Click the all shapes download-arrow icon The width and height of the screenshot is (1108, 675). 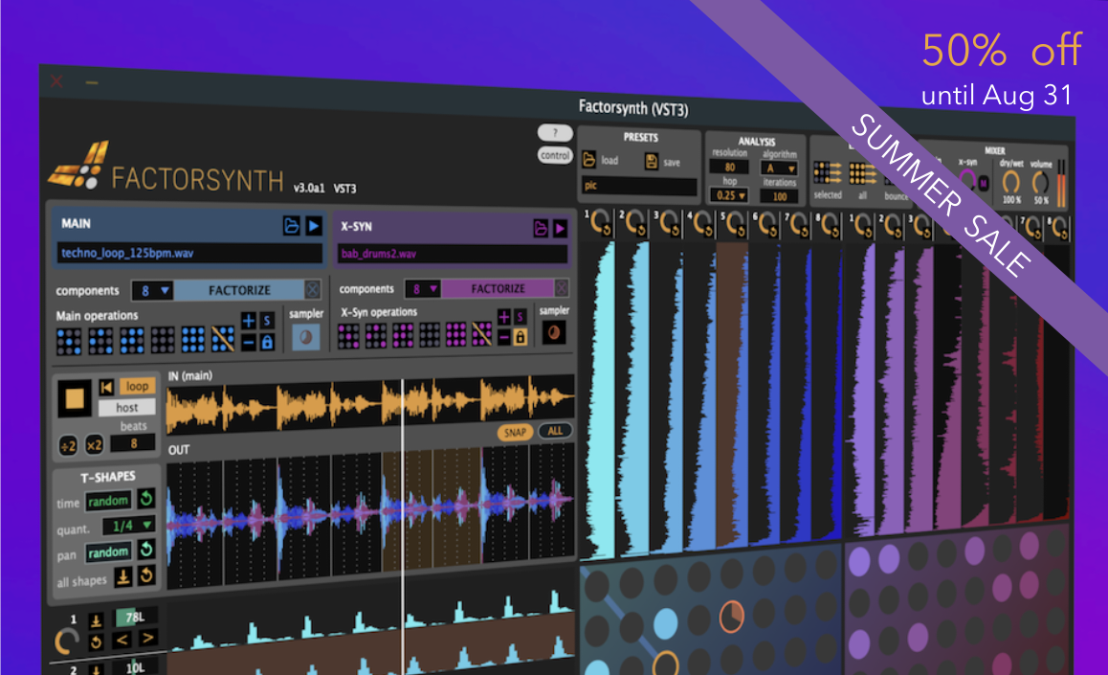[123, 576]
